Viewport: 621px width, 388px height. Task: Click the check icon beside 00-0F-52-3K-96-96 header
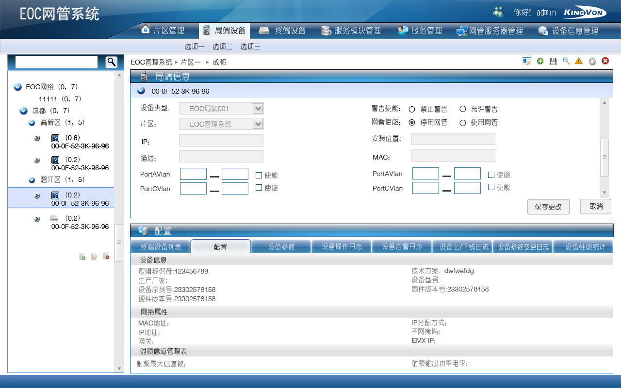tap(141, 91)
